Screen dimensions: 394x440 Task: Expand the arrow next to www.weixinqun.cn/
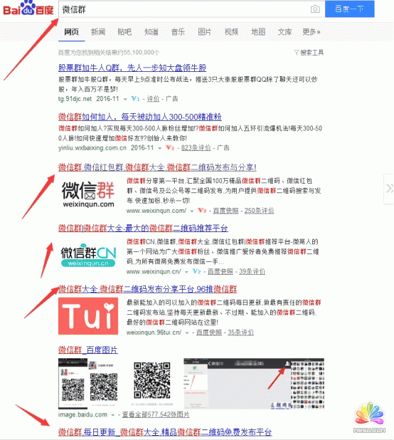click(186, 272)
